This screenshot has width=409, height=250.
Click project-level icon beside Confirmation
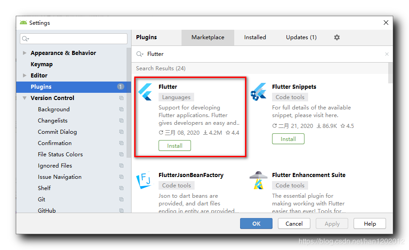121,143
